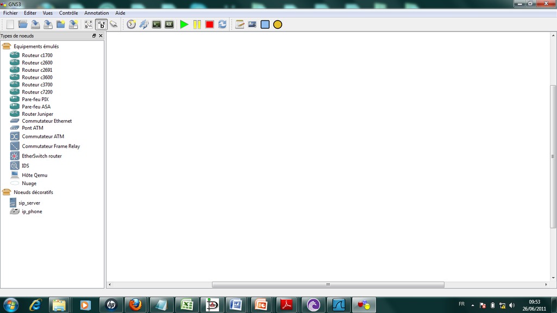The height and width of the screenshot is (313, 557).
Task: Open console to all devices
Action: 157,24
